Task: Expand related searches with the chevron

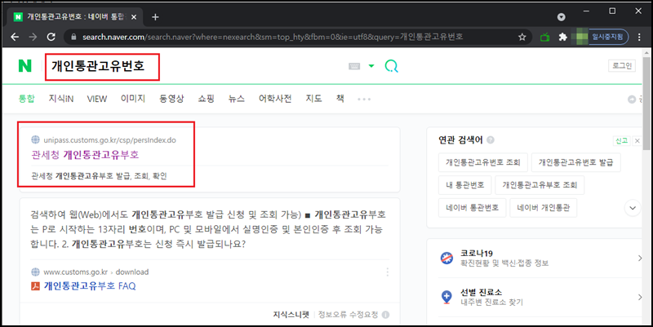Action: pos(632,208)
